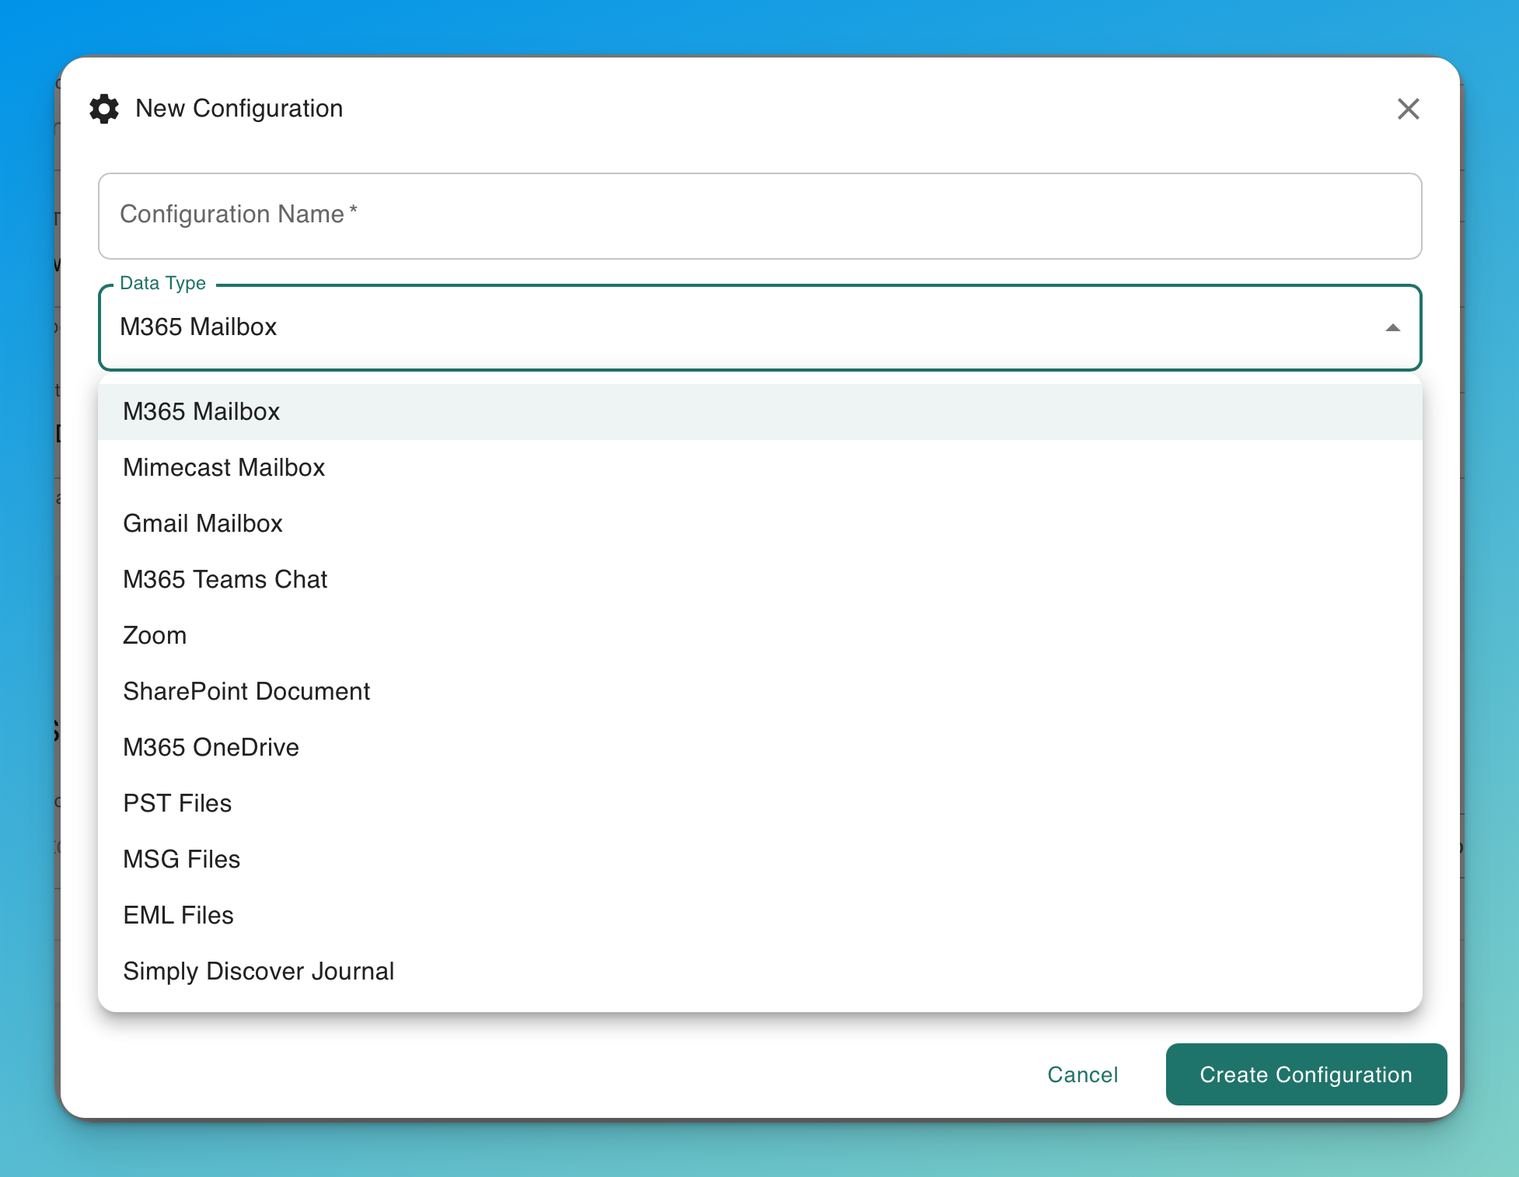
Task: Select Gmail Mailbox option
Action: coord(203,523)
